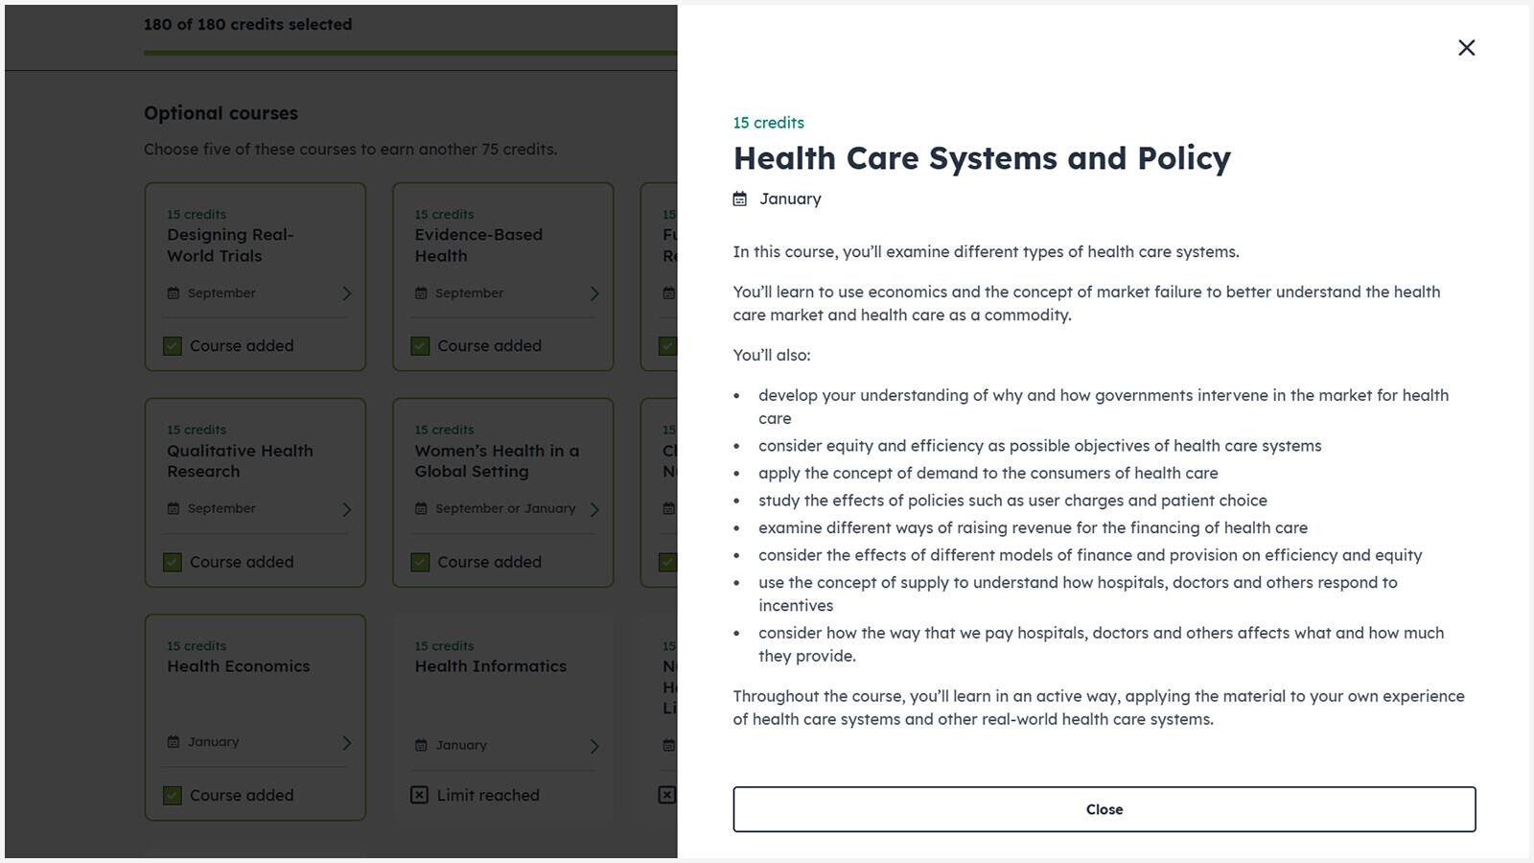Click calendar icon on Designing Real-World Trials card
Screen dimensions: 1534x863
click(174, 293)
